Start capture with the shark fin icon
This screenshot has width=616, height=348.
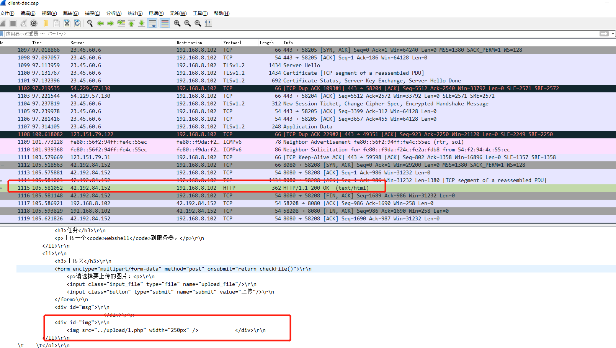click(3, 23)
